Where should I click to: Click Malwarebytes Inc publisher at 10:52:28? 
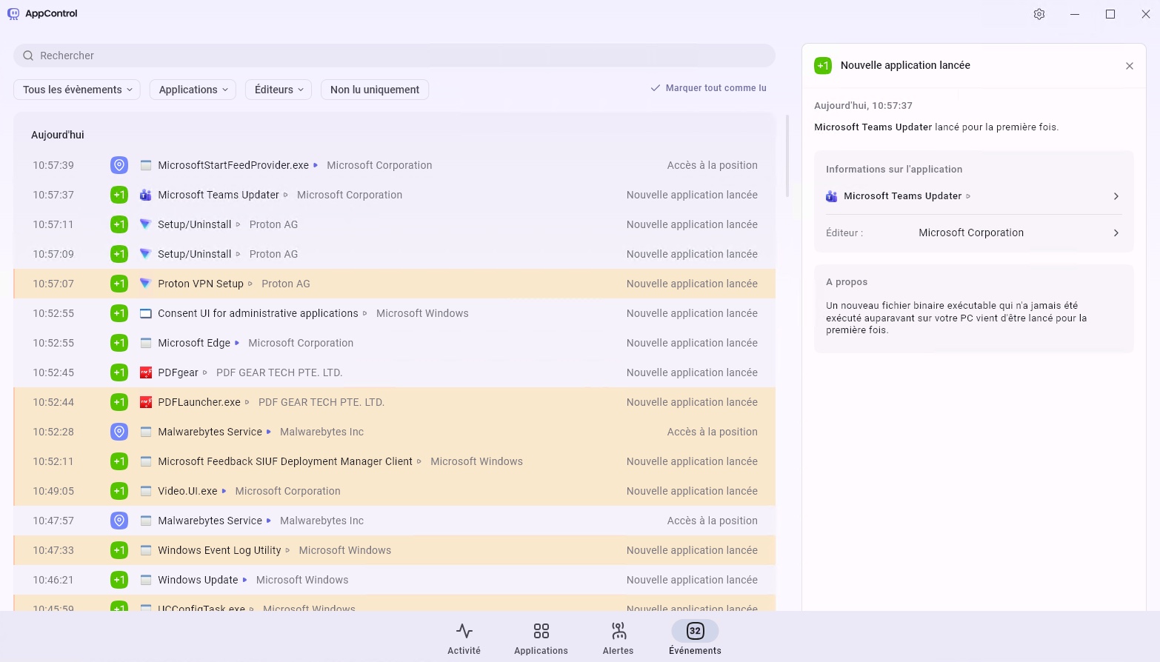click(322, 432)
